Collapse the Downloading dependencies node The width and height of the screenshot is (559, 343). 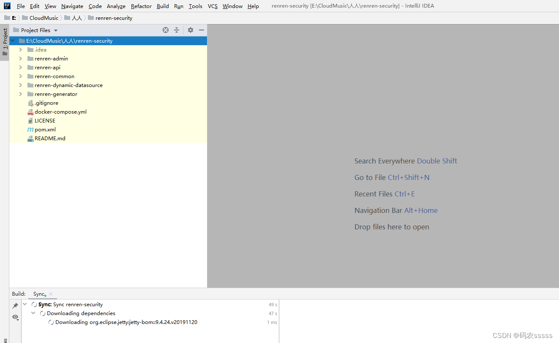(33, 313)
